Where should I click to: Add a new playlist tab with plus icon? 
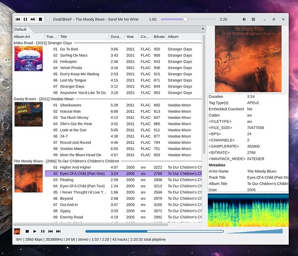203,29
